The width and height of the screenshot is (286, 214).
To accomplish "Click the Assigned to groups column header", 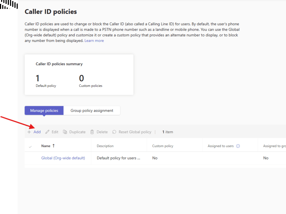I will 274,146.
